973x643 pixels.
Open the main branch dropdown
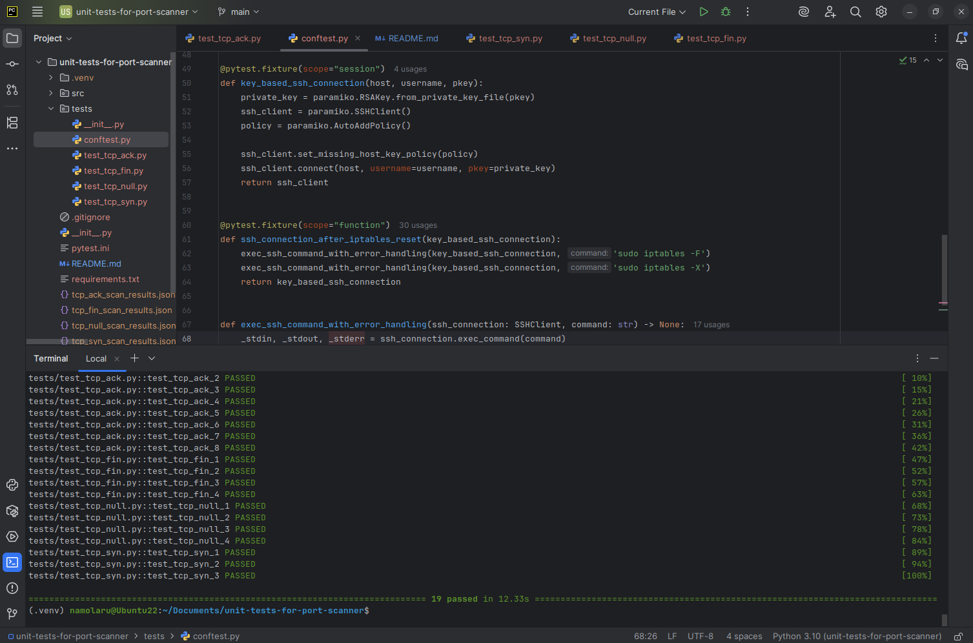239,12
